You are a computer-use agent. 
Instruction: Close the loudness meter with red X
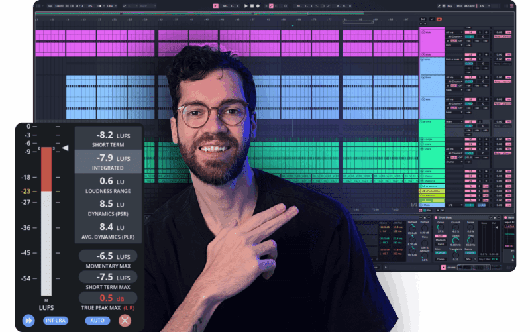point(125,320)
